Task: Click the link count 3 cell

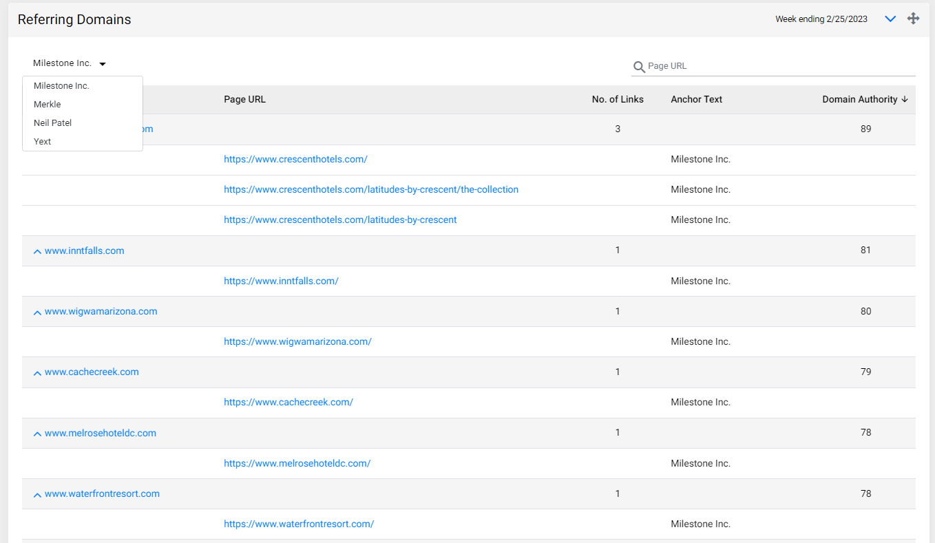Action: (x=618, y=129)
